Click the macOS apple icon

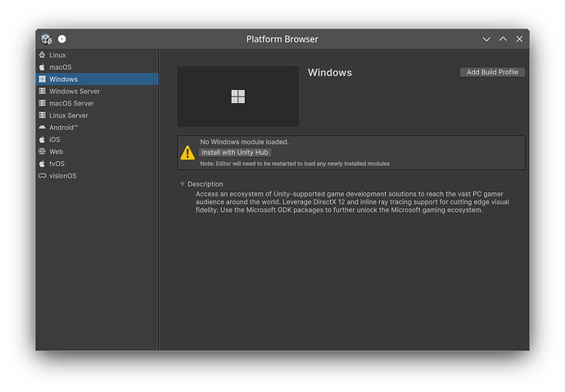tap(42, 67)
